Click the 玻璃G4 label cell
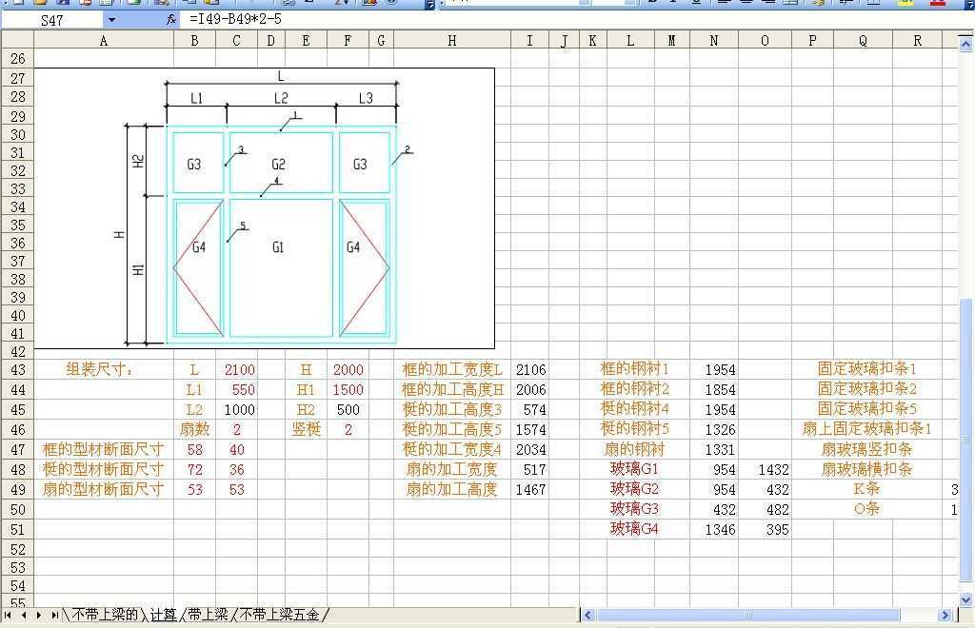The image size is (975, 628). tap(634, 529)
